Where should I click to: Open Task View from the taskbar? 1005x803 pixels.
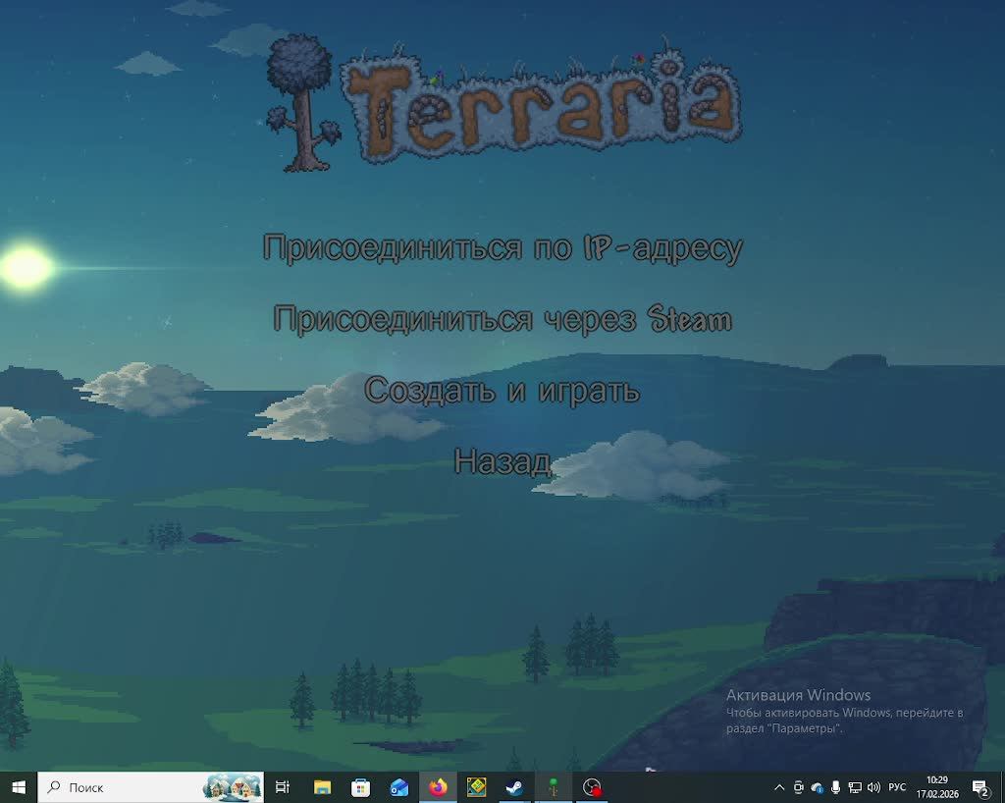point(283,787)
